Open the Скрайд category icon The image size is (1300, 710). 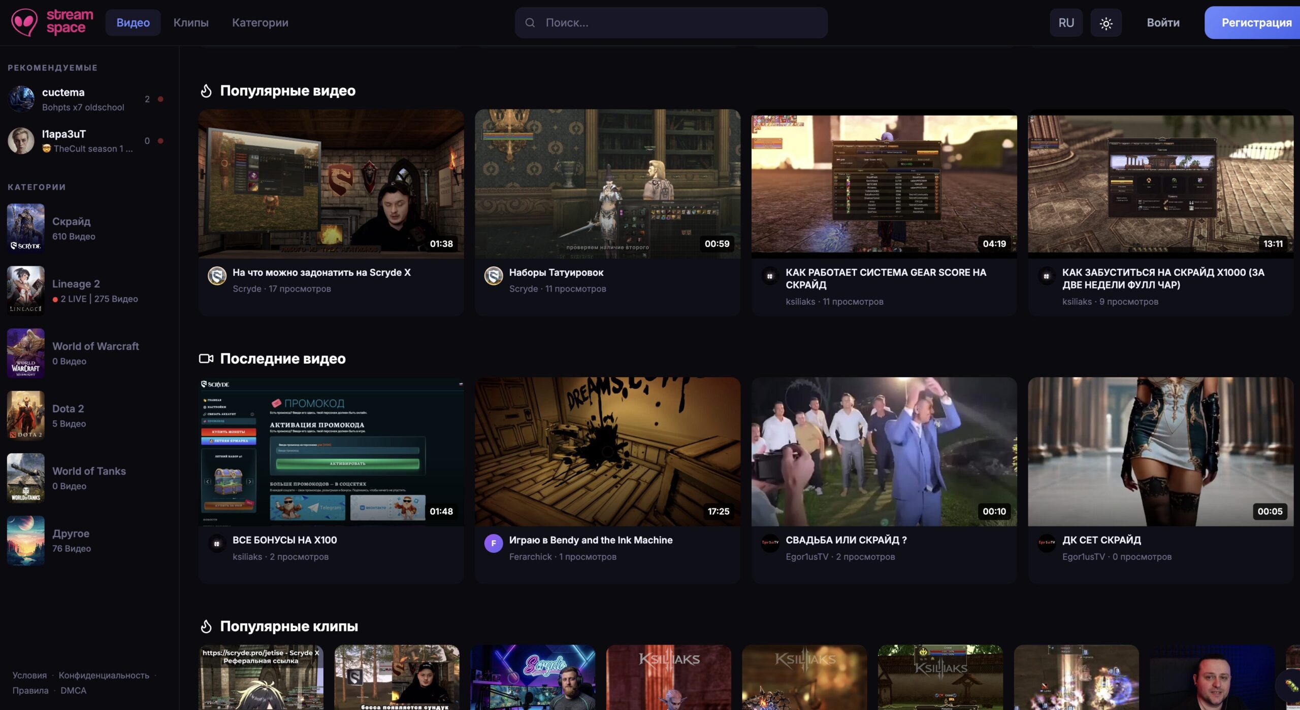(x=26, y=228)
